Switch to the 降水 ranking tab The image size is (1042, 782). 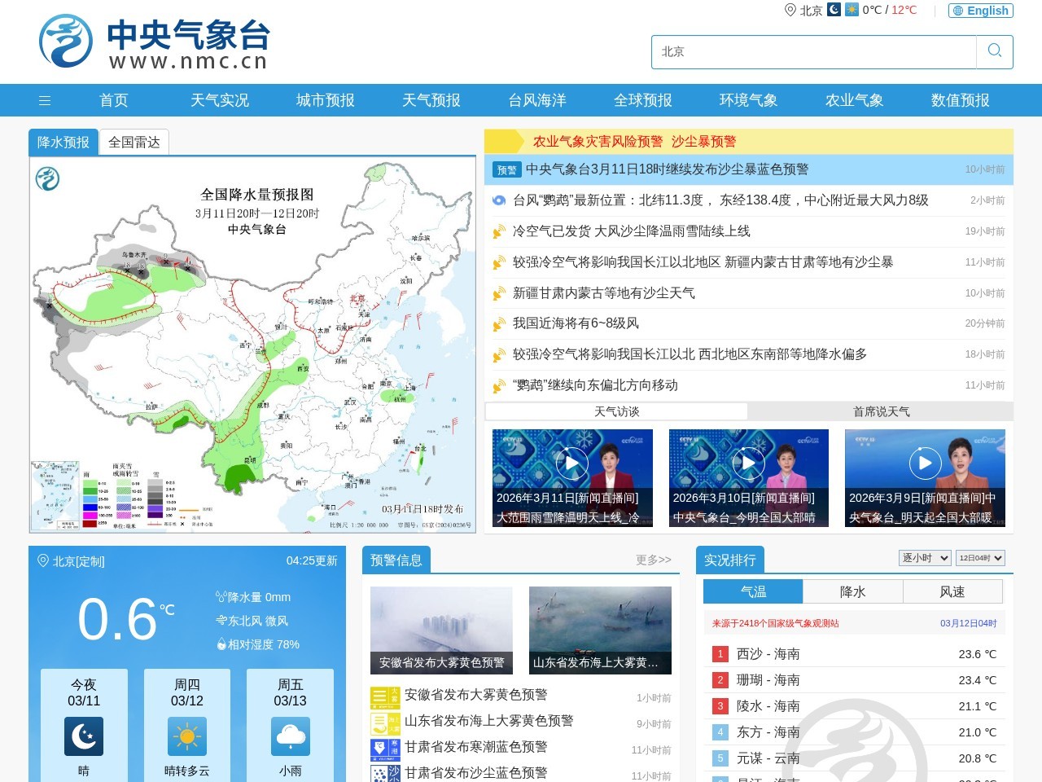coord(853,591)
